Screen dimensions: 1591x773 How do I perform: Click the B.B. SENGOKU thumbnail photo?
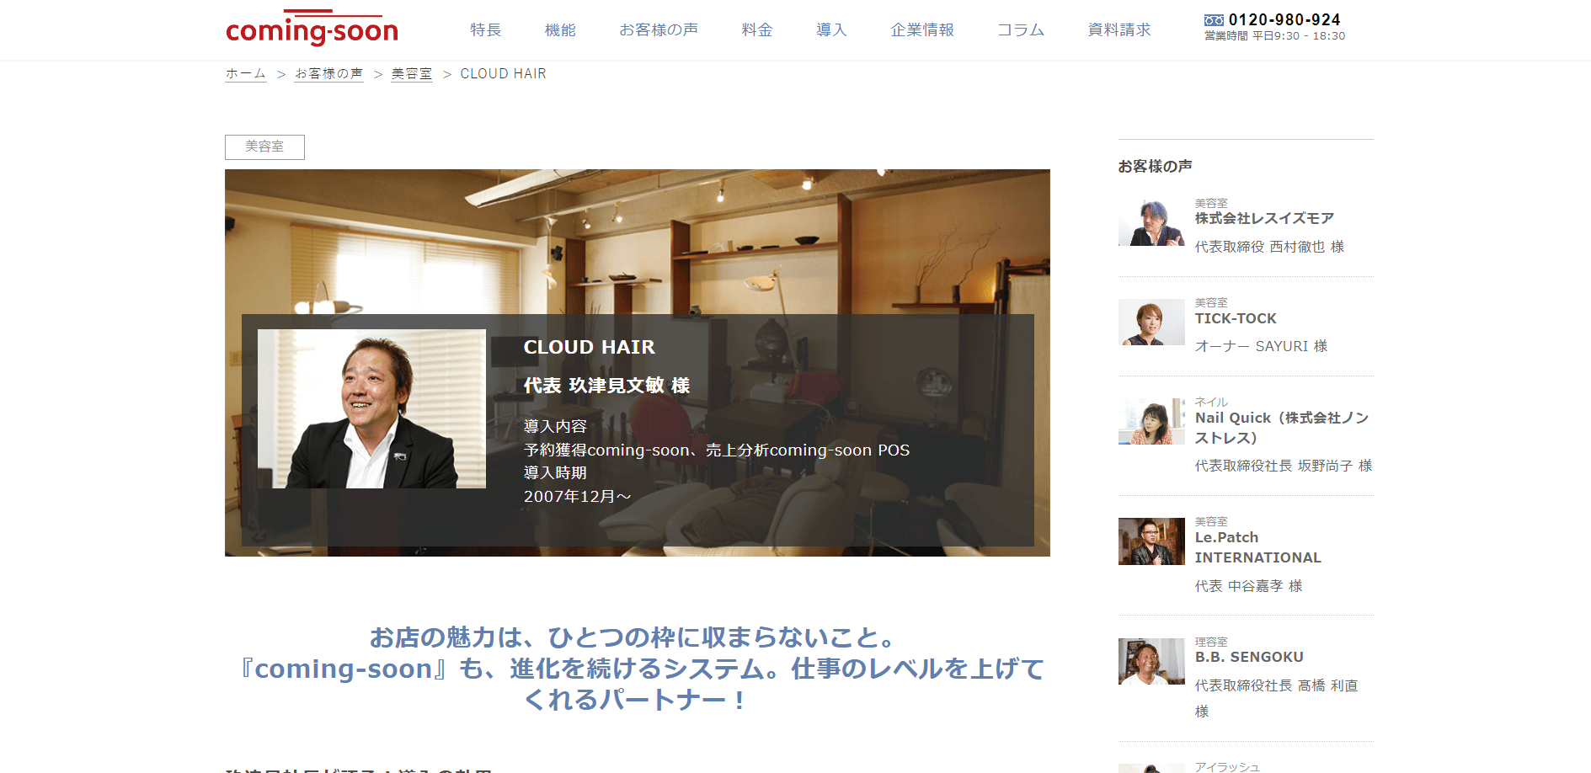point(1151,661)
